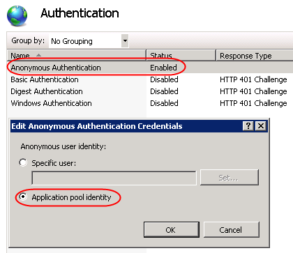Screen dimensions: 293x253
Task: Click Disabled status for Digest Authentication
Action: click(x=164, y=91)
